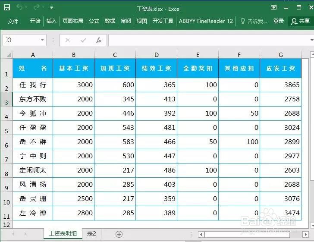314x242 pixels.
Task: Select the 其他应扣 header cell
Action: (x=239, y=68)
